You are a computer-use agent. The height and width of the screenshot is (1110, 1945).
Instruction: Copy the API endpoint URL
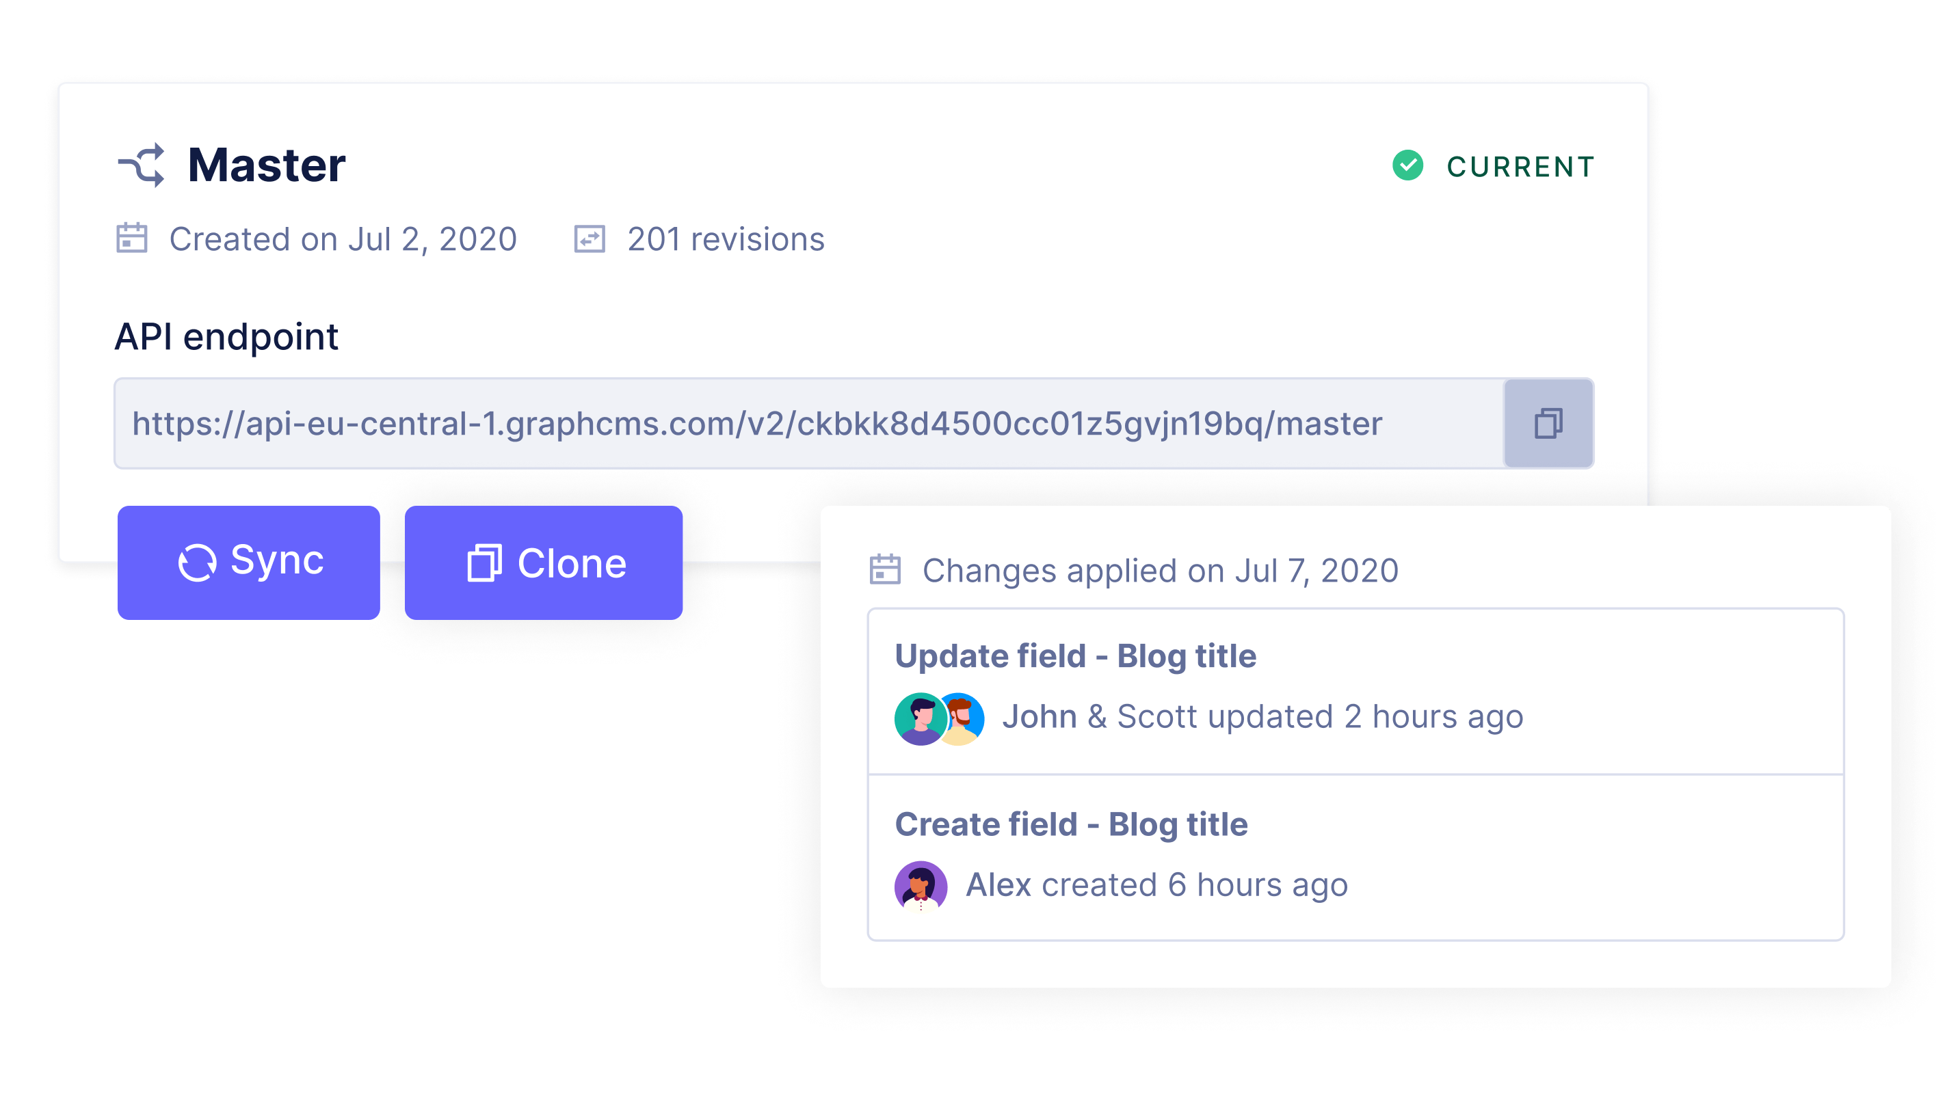coord(1548,423)
